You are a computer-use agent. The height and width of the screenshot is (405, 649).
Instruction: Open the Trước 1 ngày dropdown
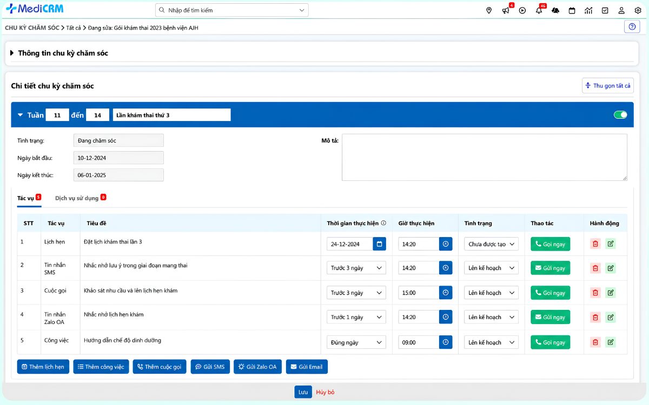coord(356,317)
